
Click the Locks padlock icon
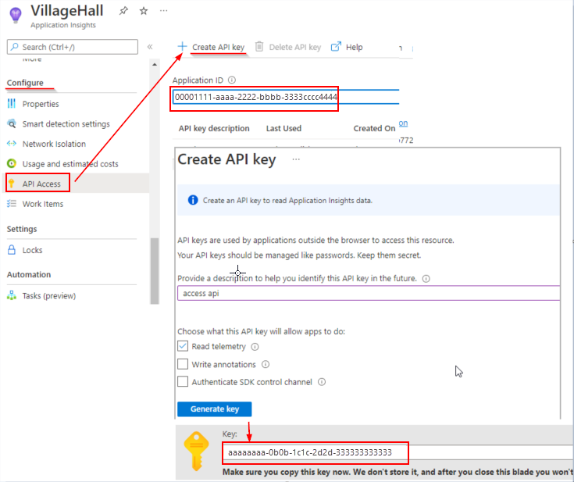point(12,250)
